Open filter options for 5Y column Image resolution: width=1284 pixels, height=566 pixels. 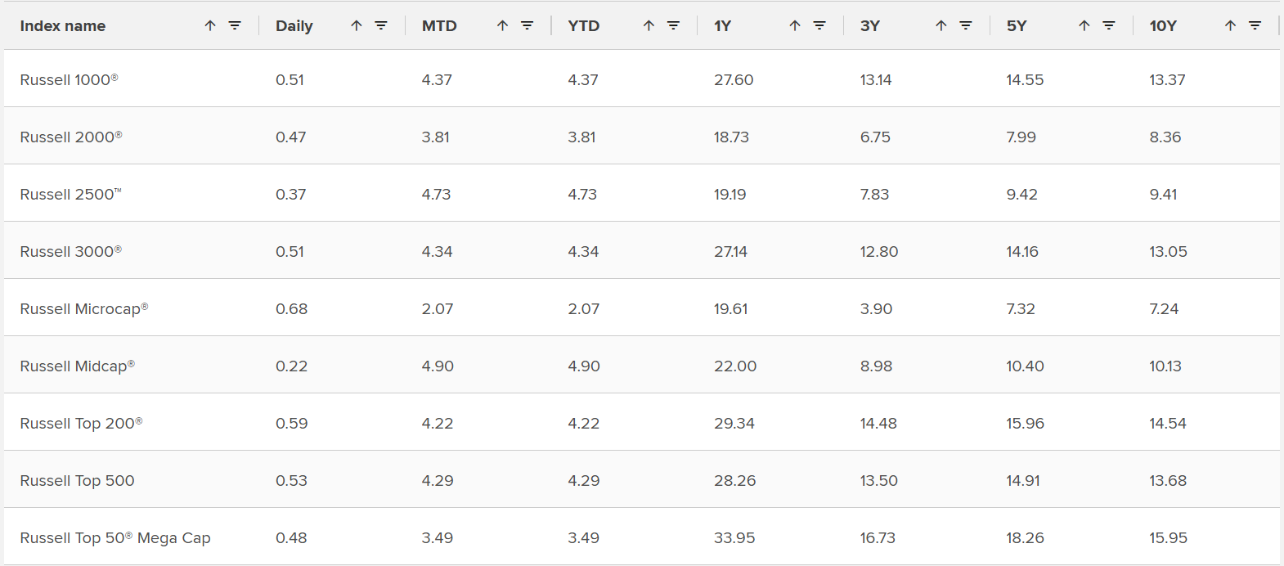(1109, 26)
